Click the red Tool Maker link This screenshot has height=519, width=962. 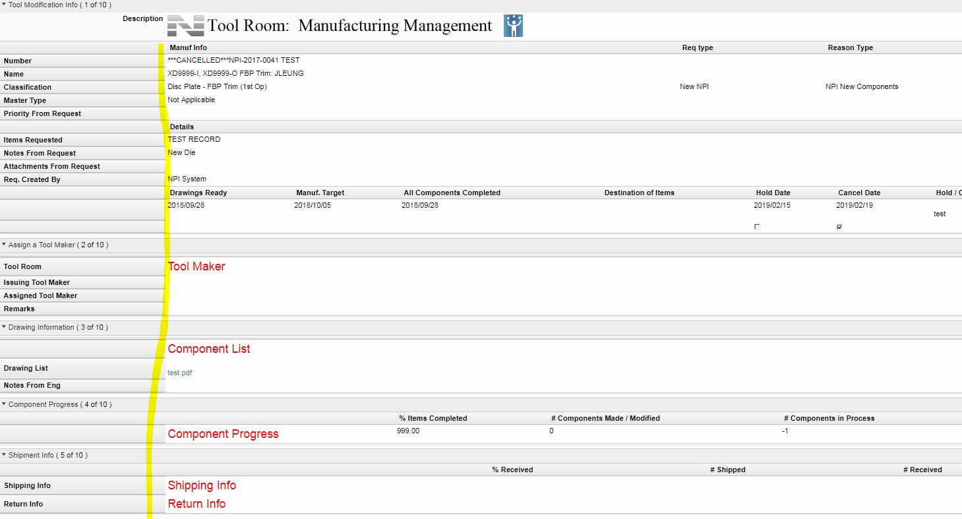(197, 266)
